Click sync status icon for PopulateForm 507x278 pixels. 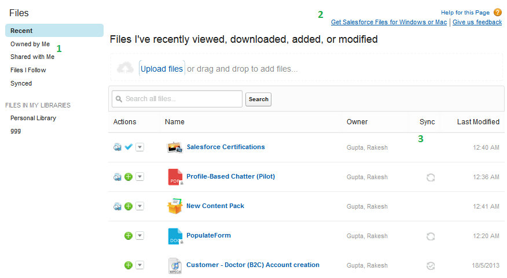(x=431, y=236)
